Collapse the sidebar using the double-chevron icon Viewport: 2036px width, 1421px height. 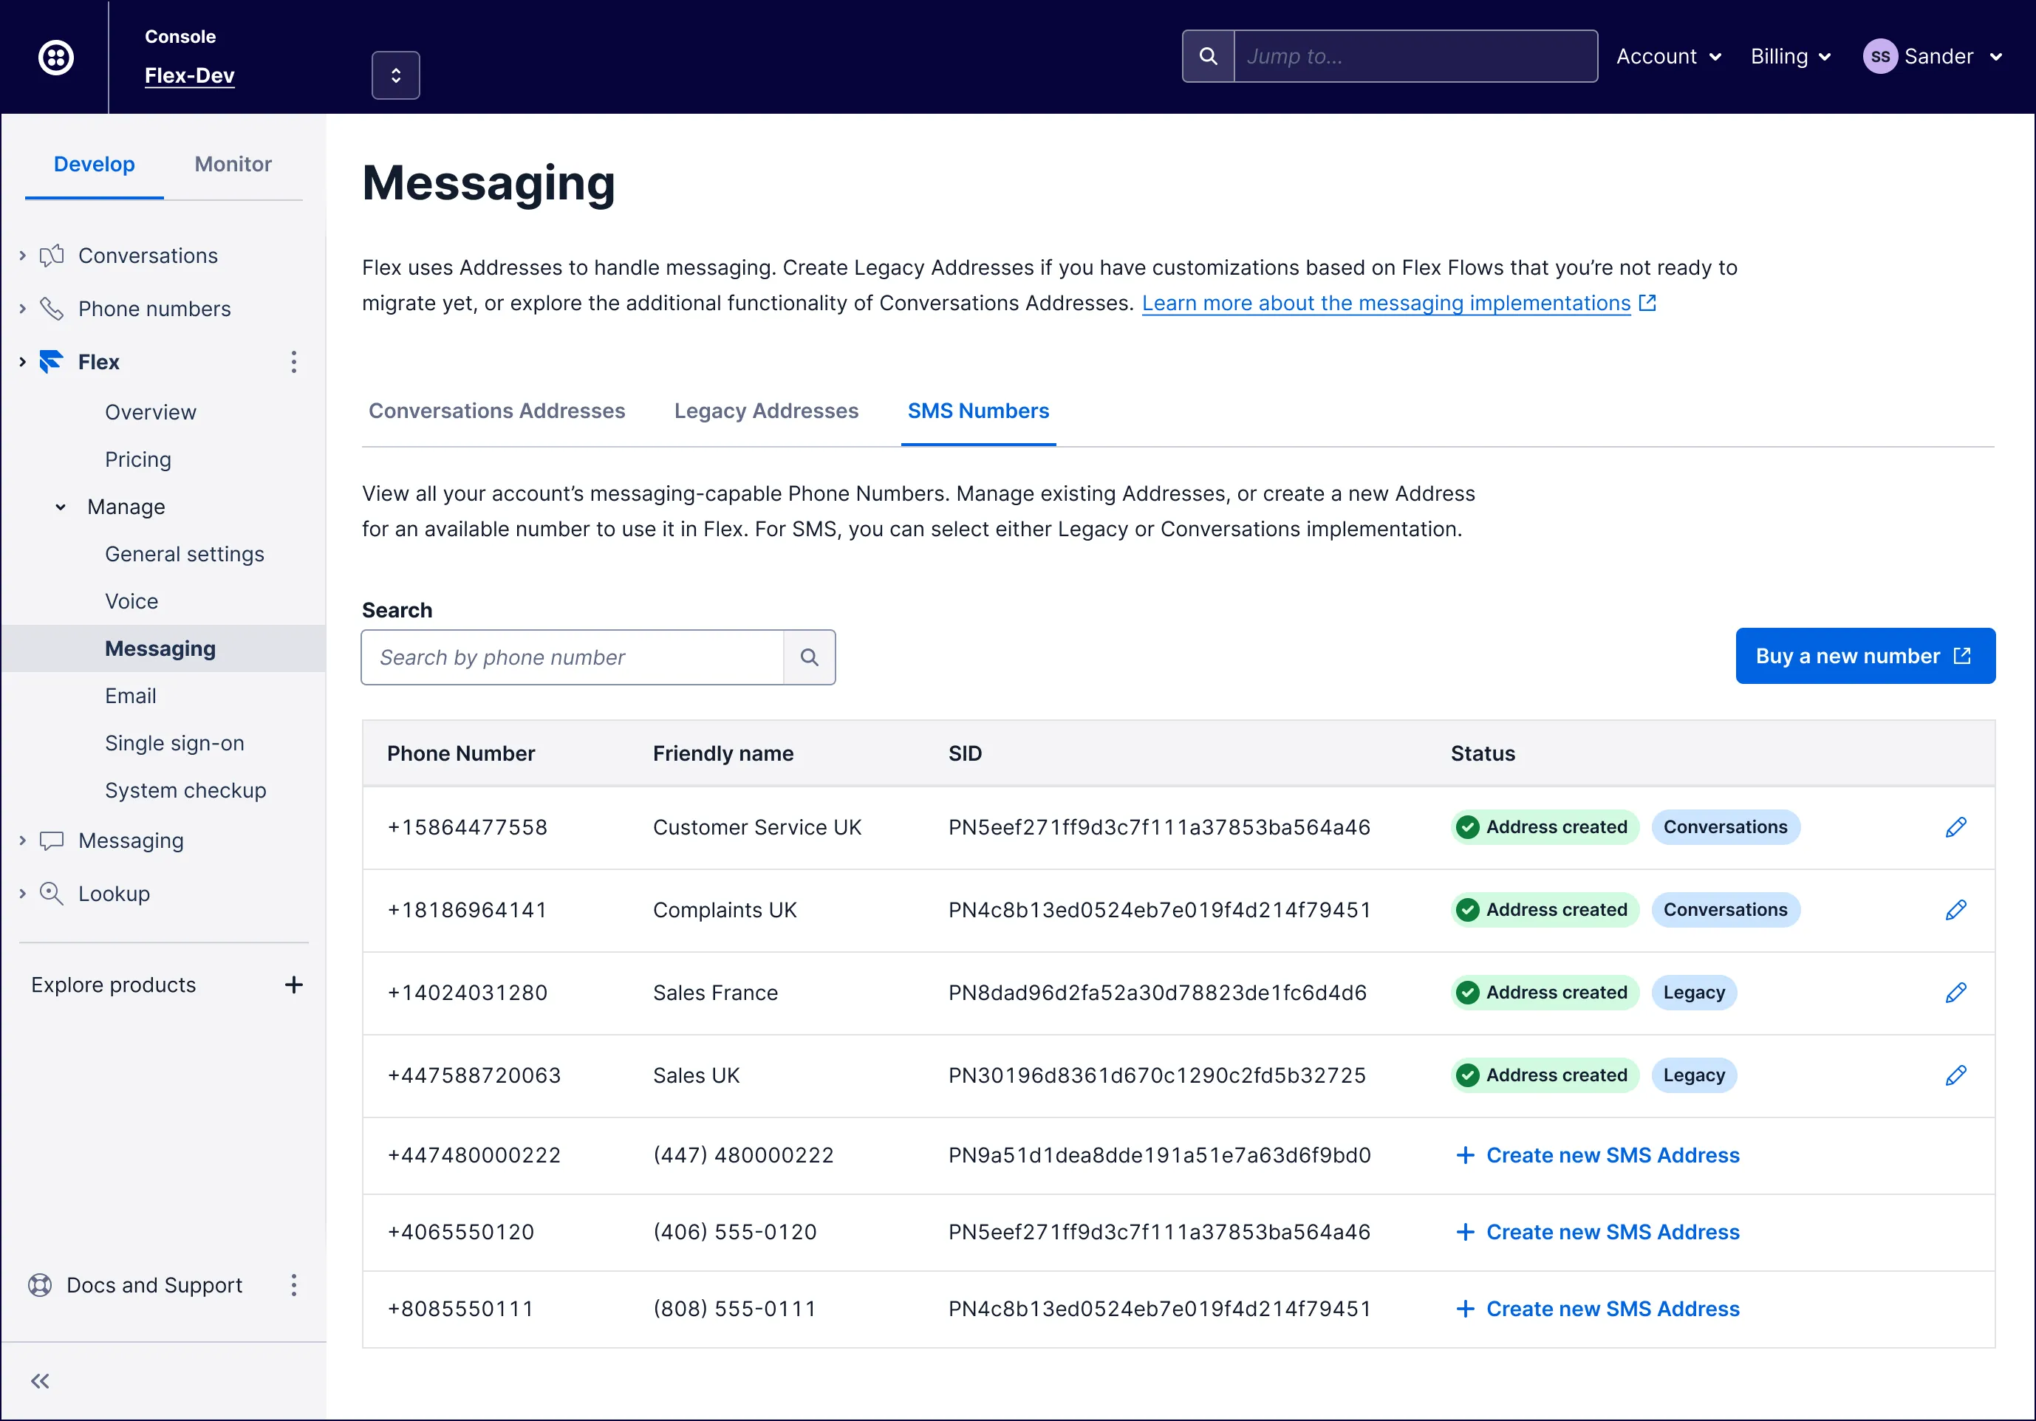tap(39, 1380)
